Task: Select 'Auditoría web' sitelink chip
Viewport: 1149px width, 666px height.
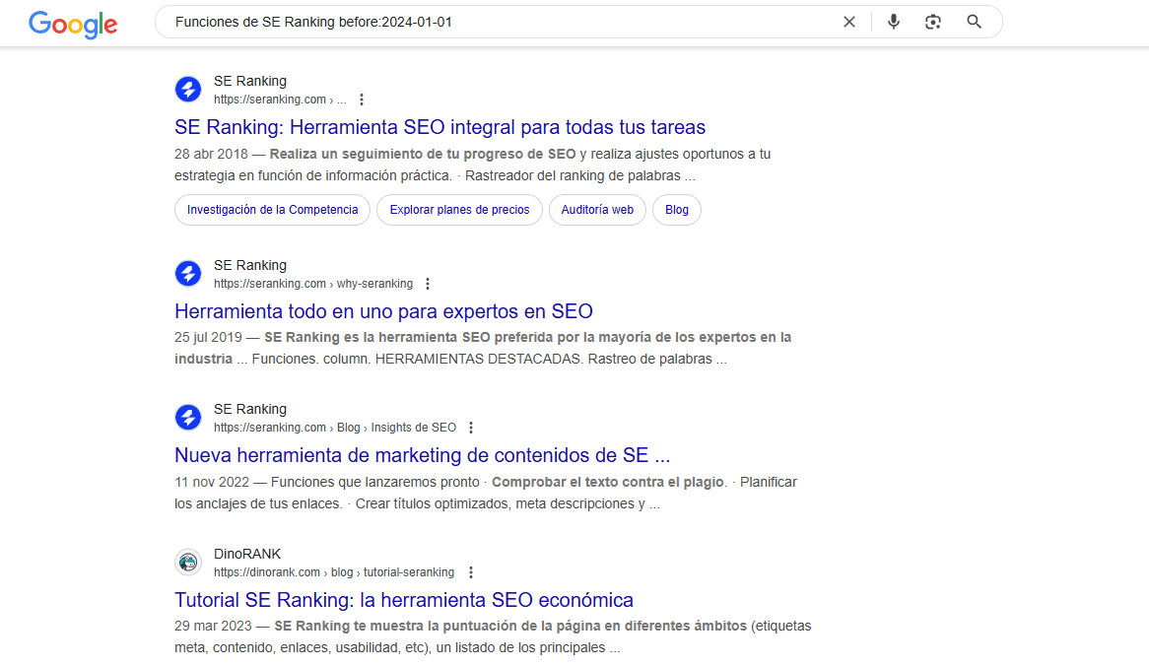Action: [597, 210]
